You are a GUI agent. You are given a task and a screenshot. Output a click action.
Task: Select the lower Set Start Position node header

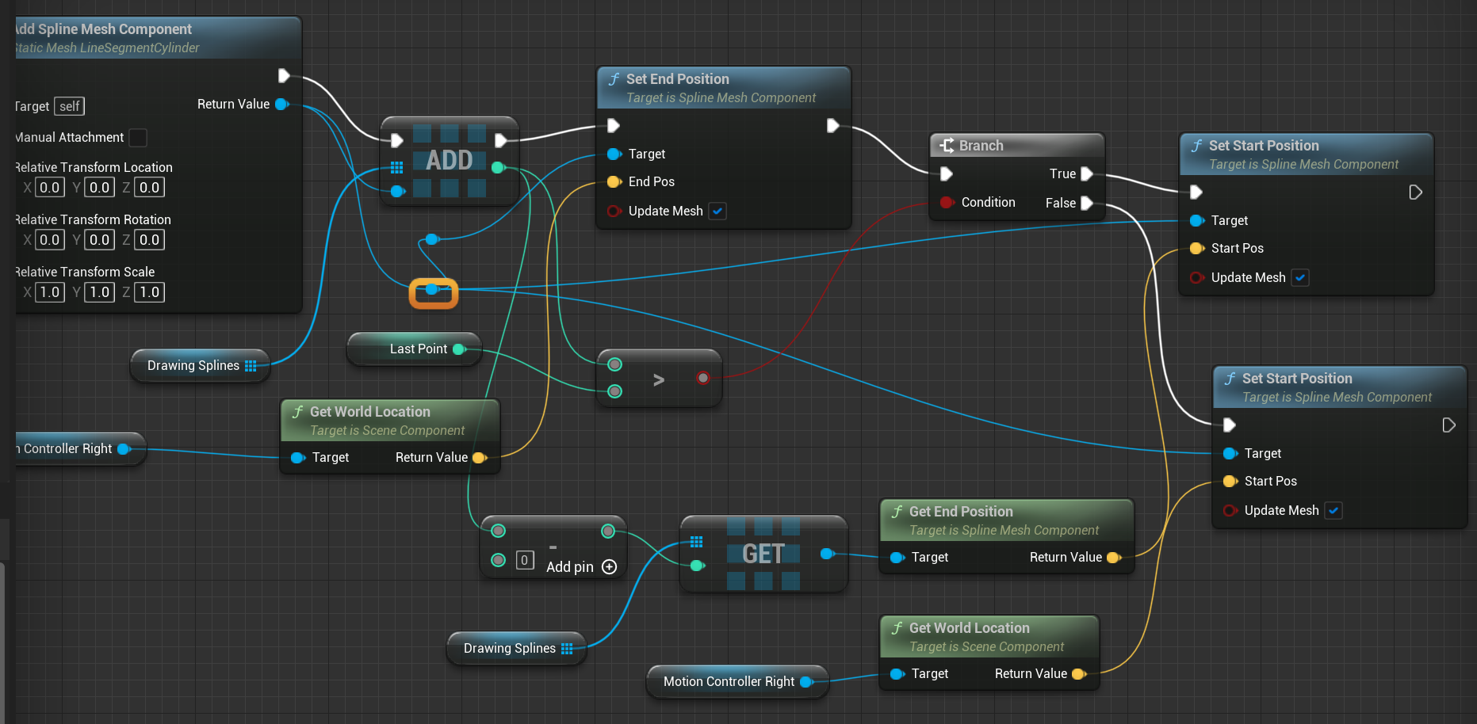coord(1340,387)
